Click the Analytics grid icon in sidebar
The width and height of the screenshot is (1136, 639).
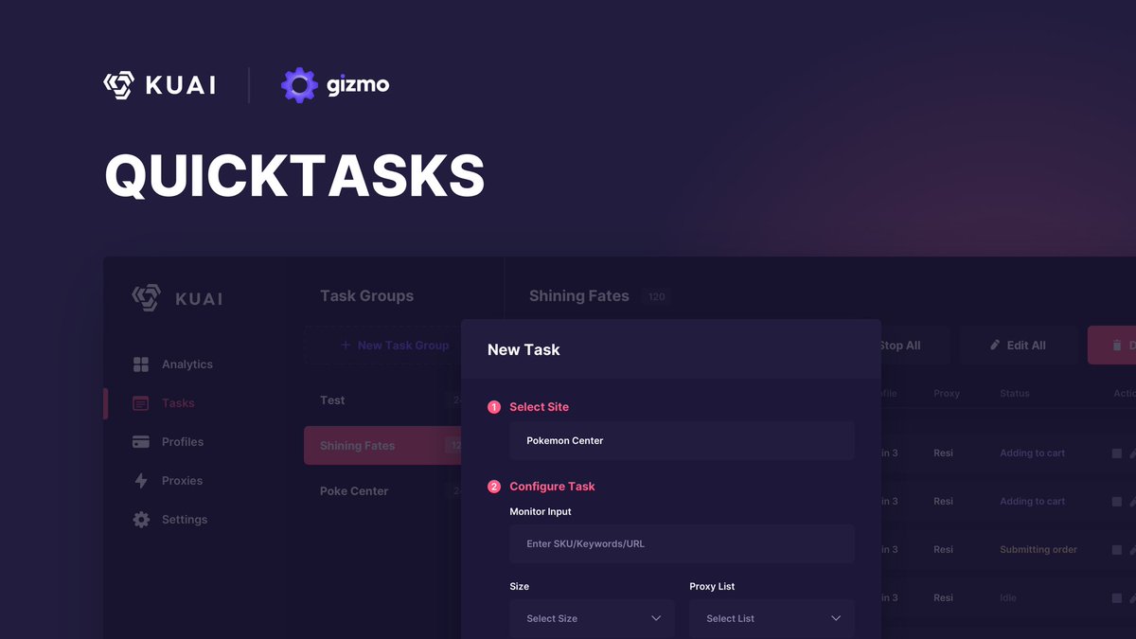pos(141,364)
